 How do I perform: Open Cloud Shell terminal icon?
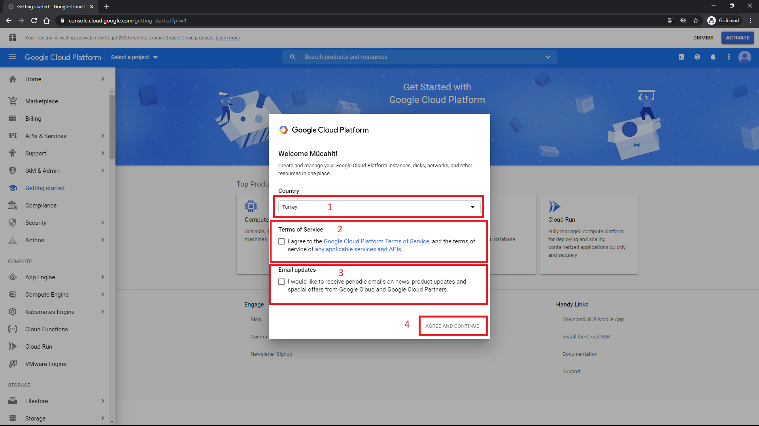click(682, 57)
